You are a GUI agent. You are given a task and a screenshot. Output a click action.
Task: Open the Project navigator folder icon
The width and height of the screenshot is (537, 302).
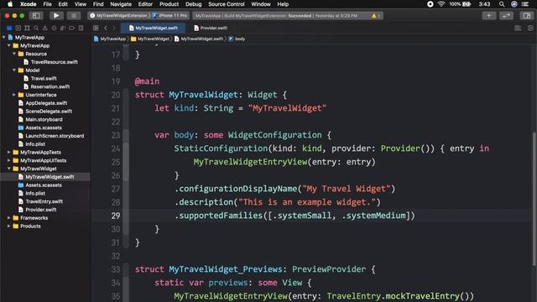click(9, 28)
